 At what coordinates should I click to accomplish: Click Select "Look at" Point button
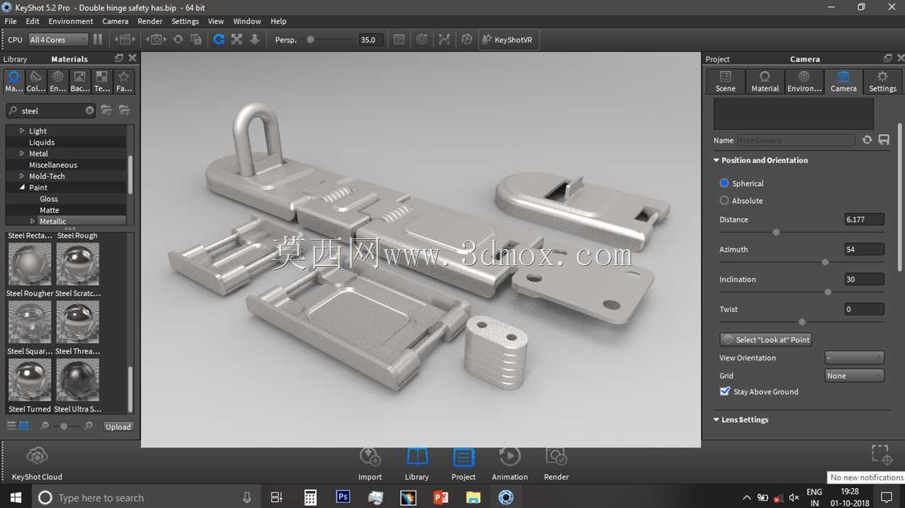[766, 340]
